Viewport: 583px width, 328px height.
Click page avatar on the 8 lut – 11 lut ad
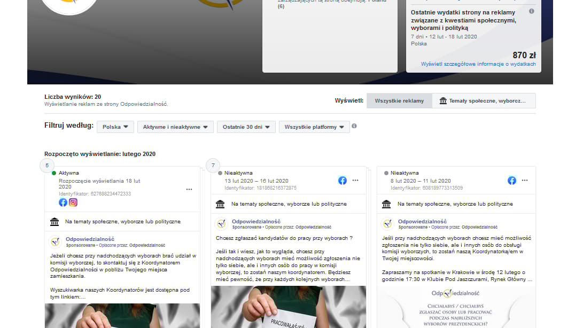pos(388,224)
